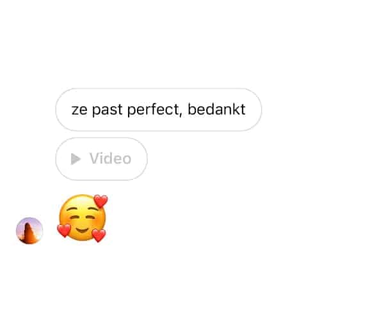Screen dimensions: 384x331
Task: Tap the bottom-right heart on the emoji
Action: (99, 235)
